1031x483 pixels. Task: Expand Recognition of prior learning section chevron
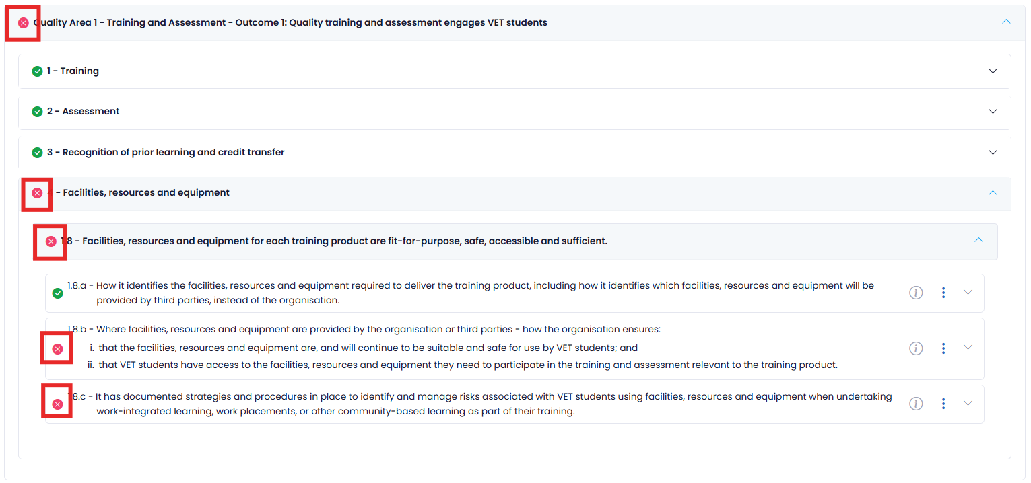coord(993,153)
